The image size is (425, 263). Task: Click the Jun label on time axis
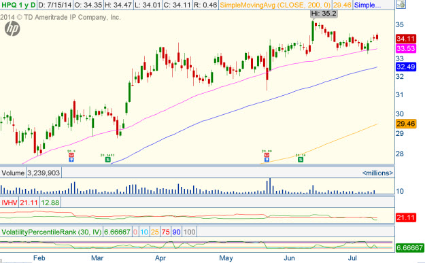point(289,258)
